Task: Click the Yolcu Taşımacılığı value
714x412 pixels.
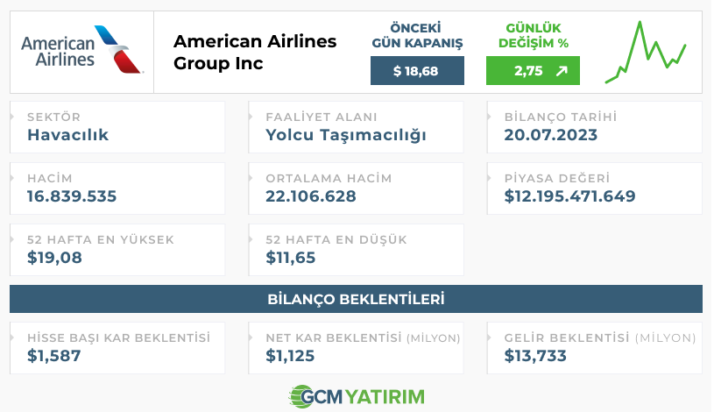Action: (x=346, y=135)
